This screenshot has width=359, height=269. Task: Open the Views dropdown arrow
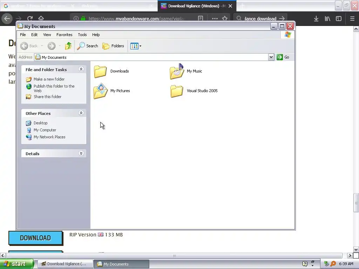[x=140, y=46]
